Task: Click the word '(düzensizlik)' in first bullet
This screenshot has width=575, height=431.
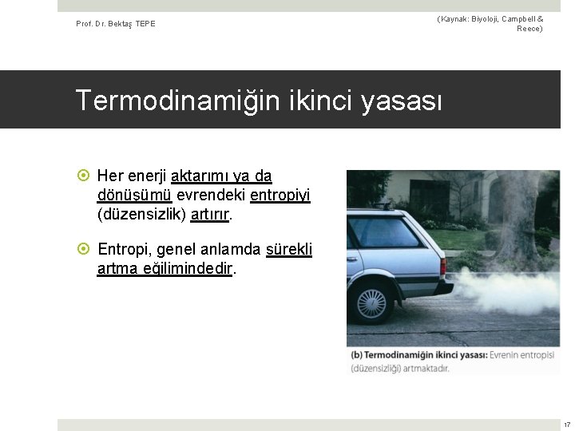Action: click(142, 215)
